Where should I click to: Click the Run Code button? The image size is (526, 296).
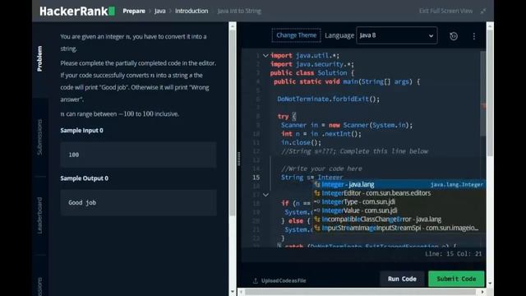coord(402,279)
